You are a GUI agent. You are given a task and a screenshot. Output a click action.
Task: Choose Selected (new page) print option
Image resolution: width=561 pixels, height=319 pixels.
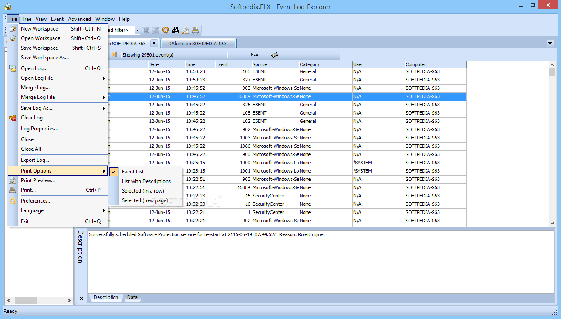(x=145, y=200)
